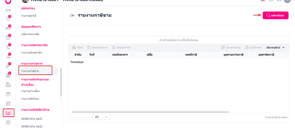Open the เลือกคอลัมน์ column chooser dropdown

point(275,47)
